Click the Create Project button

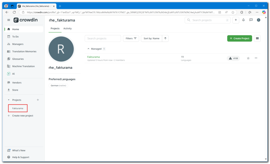pos(239,38)
